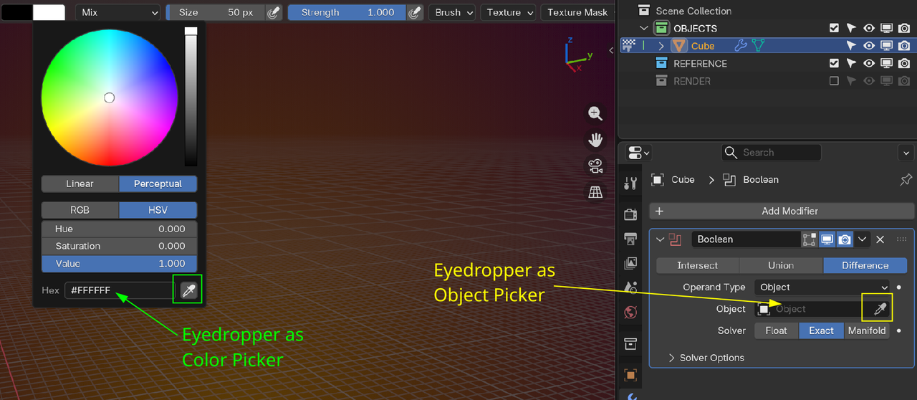917x400 pixels.
Task: Open the Render properties tab icon
Action: [x=630, y=214]
